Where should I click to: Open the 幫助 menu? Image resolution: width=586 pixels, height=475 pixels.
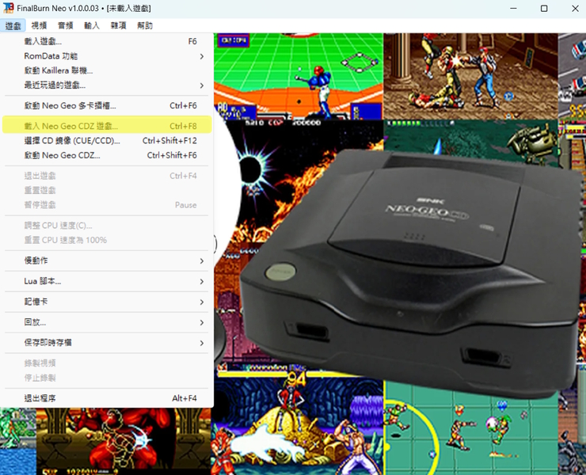[x=145, y=26]
